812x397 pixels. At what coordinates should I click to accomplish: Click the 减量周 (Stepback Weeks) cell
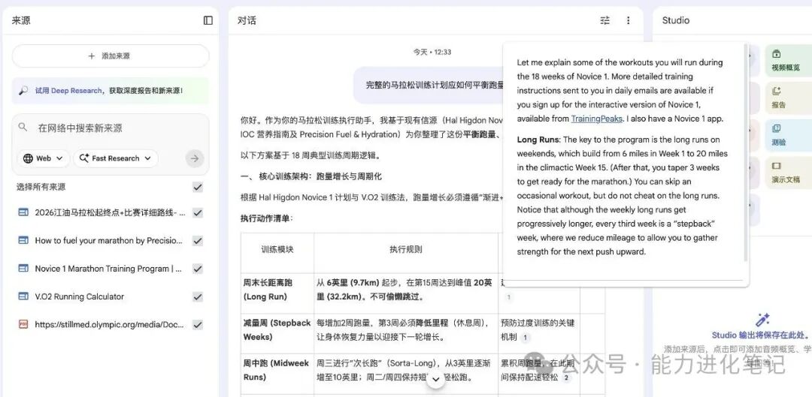pyautogui.click(x=277, y=333)
